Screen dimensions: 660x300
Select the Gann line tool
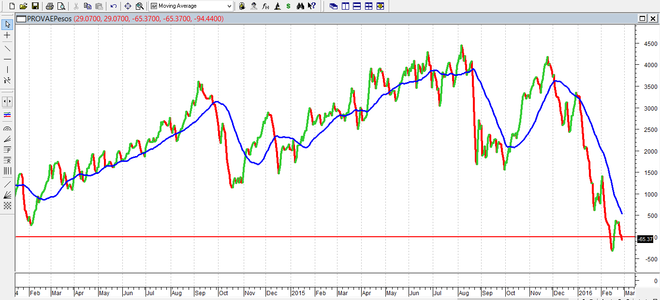[7, 184]
